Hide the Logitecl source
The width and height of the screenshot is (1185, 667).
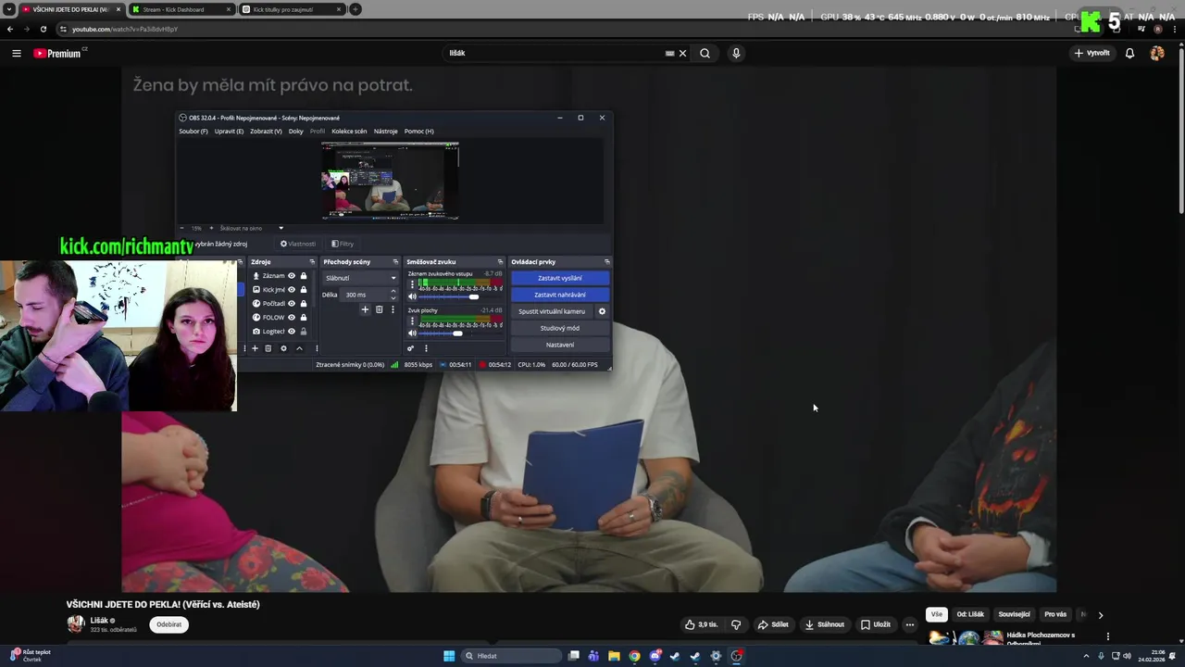(292, 331)
